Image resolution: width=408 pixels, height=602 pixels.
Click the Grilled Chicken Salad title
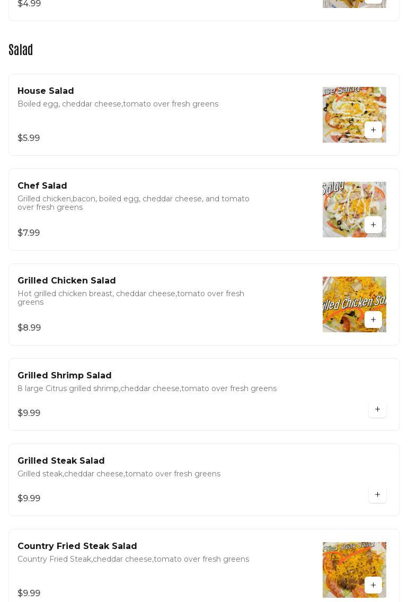coord(67,281)
